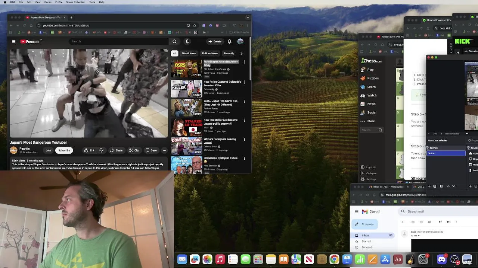This screenshot has height=268, width=478.
Task: Select the Politics News filter chip
Action: (210, 53)
